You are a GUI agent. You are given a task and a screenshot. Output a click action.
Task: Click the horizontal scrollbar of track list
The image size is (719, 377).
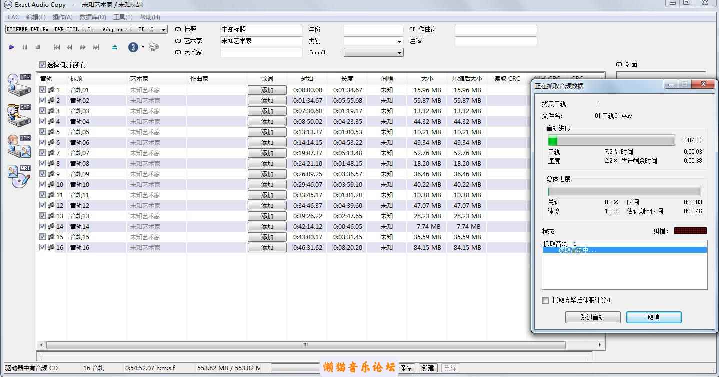point(305,345)
